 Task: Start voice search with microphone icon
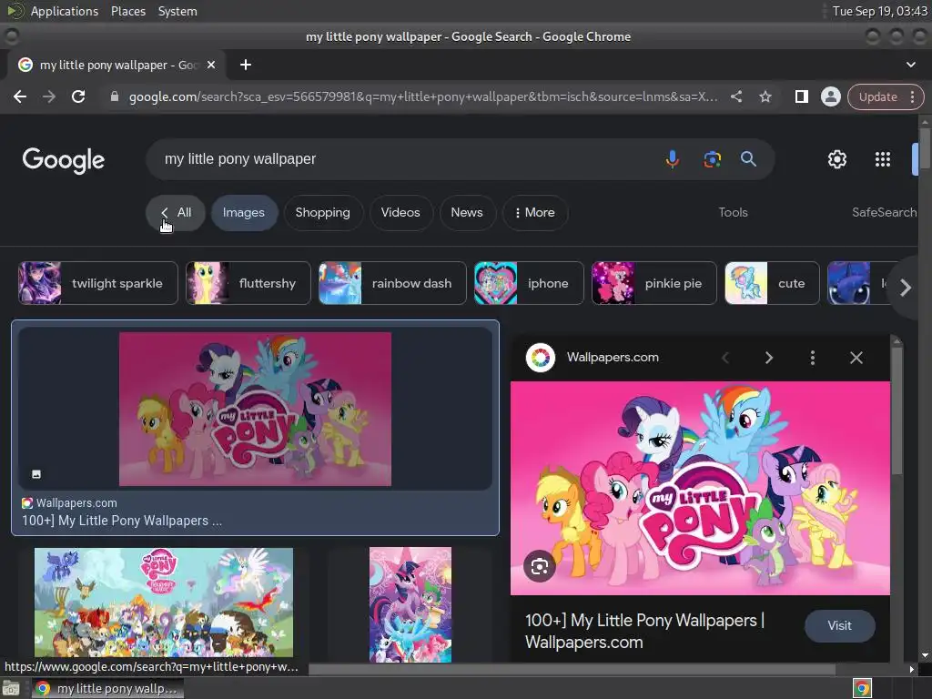click(673, 159)
